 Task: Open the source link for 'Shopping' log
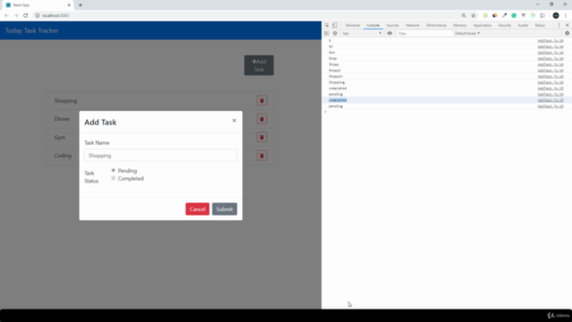pos(551,82)
